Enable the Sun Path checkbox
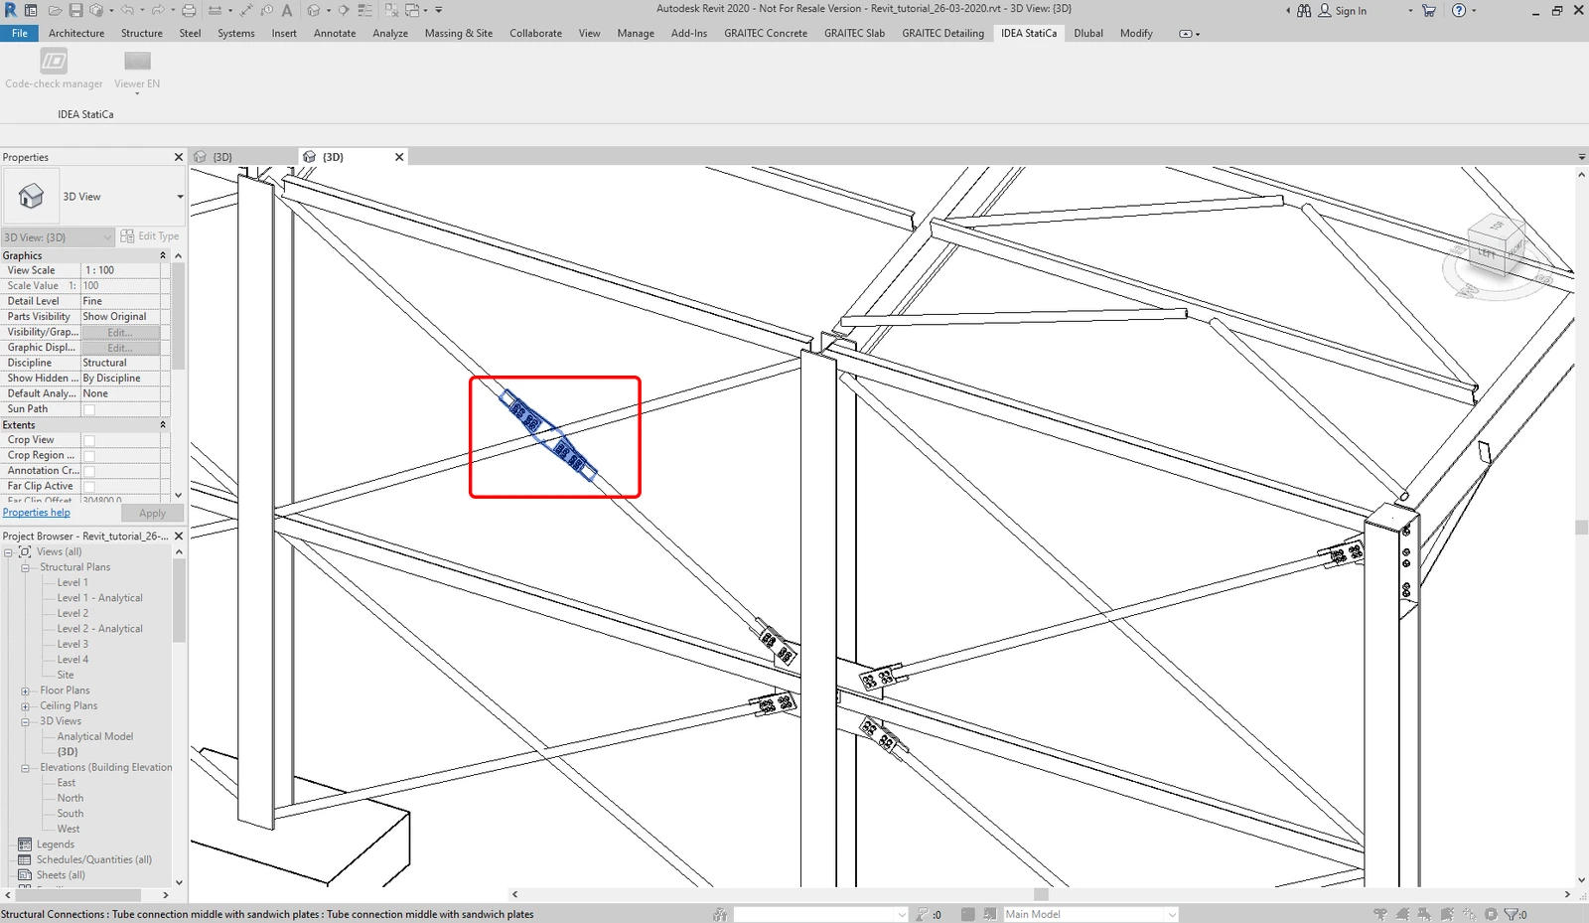This screenshot has width=1589, height=923. [89, 409]
